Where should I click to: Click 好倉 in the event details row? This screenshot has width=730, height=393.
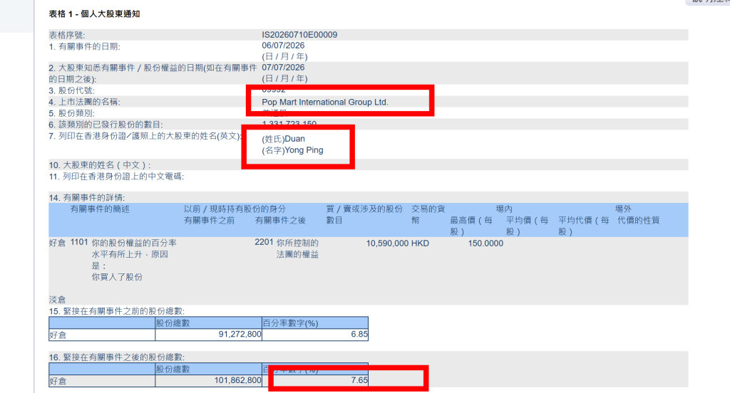(57, 243)
